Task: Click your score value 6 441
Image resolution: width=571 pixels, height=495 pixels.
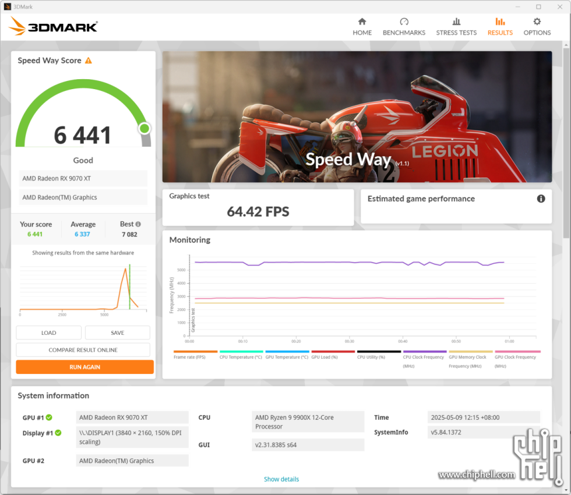Action: point(35,234)
